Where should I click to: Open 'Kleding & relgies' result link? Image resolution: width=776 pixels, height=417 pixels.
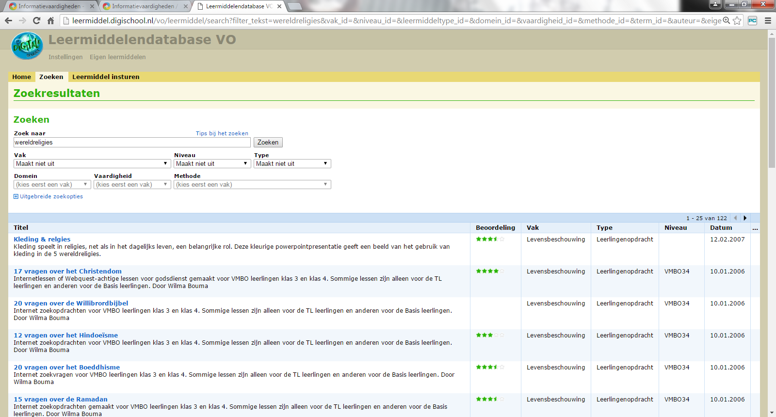[42, 239]
